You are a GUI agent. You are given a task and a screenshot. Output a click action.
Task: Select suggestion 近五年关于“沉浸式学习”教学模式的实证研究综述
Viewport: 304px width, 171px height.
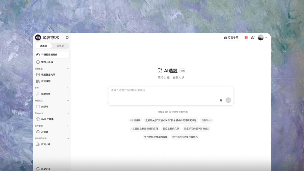pyautogui.click(x=171, y=121)
